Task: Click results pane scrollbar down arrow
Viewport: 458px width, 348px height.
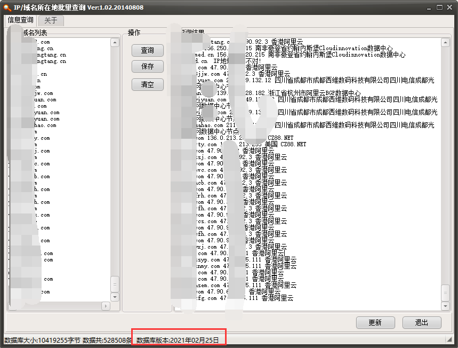Action: click(445, 306)
